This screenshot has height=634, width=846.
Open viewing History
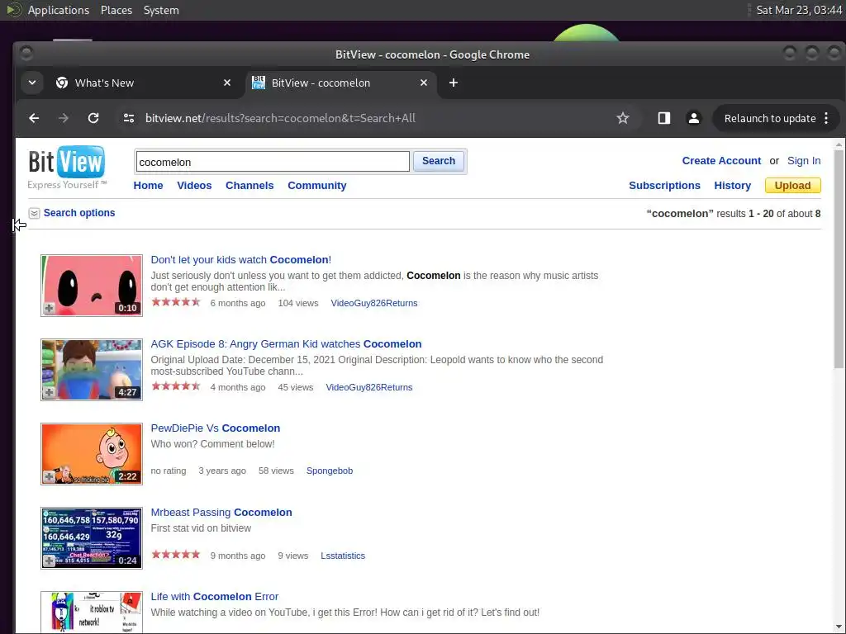[732, 186]
